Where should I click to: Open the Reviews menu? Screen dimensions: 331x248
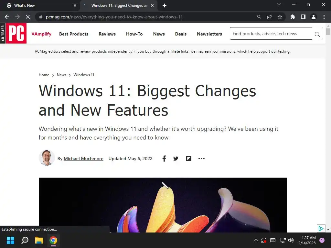tap(107, 34)
